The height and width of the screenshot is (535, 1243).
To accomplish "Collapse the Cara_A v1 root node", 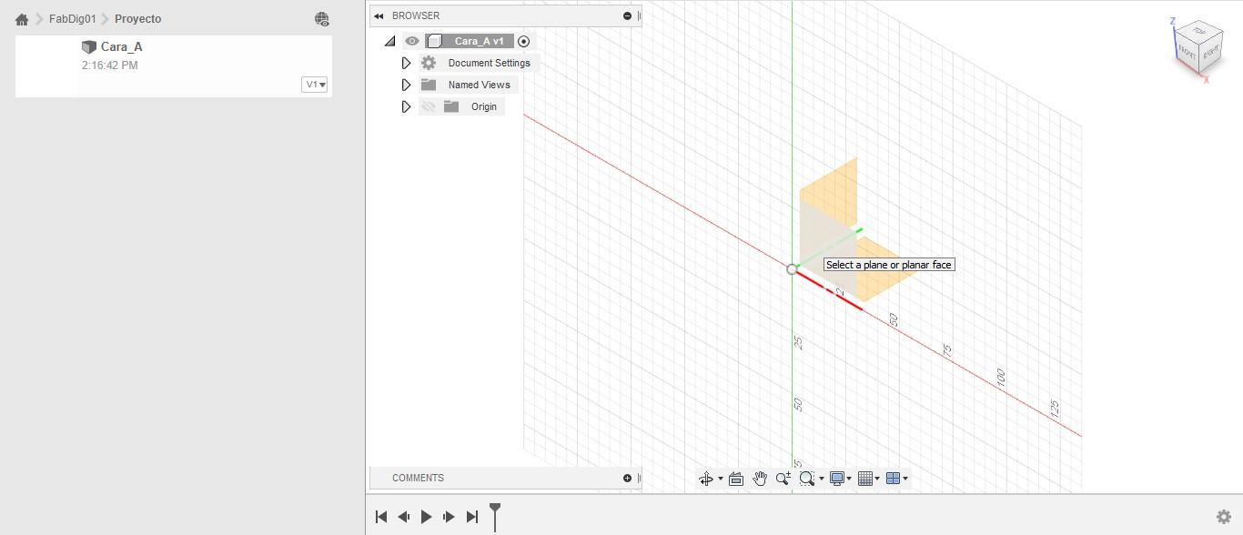I will [390, 41].
